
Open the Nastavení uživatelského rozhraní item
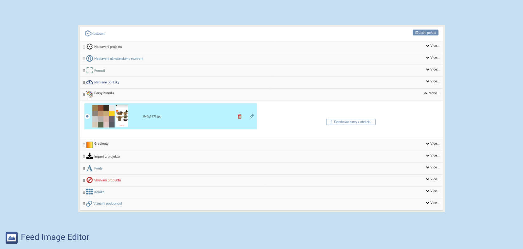point(119,59)
